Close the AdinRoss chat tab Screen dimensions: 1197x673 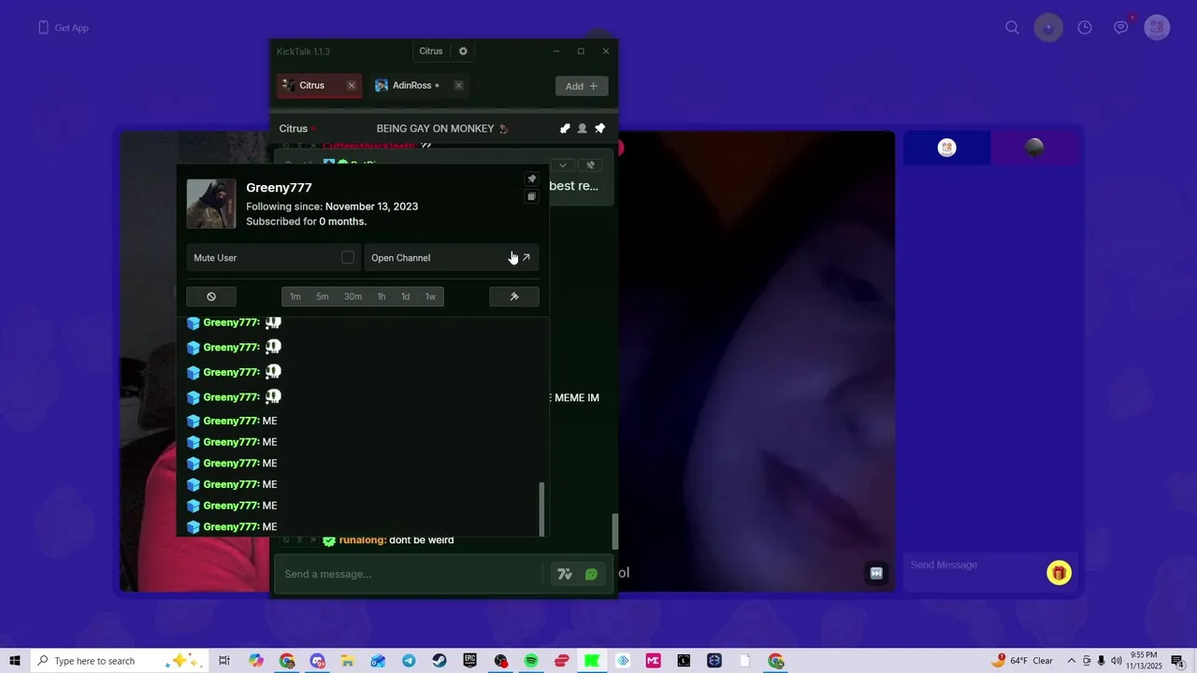[458, 85]
